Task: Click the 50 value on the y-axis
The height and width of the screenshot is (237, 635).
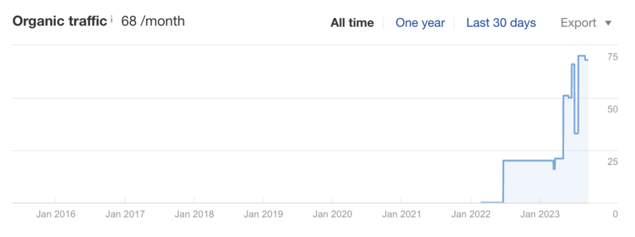Action: pos(612,109)
